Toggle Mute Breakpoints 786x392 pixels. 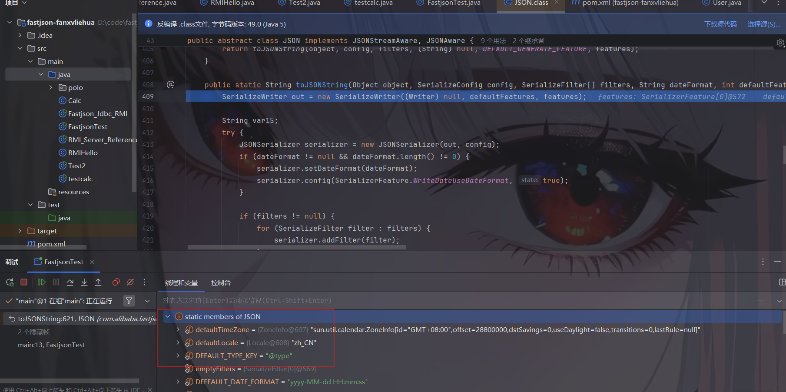[130, 282]
